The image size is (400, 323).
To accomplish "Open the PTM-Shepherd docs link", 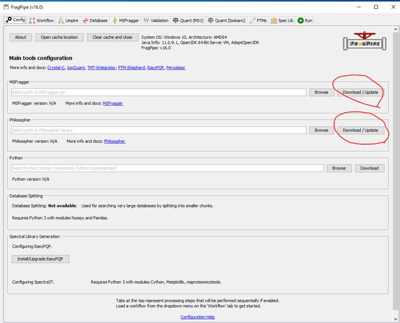I will tap(131, 67).
